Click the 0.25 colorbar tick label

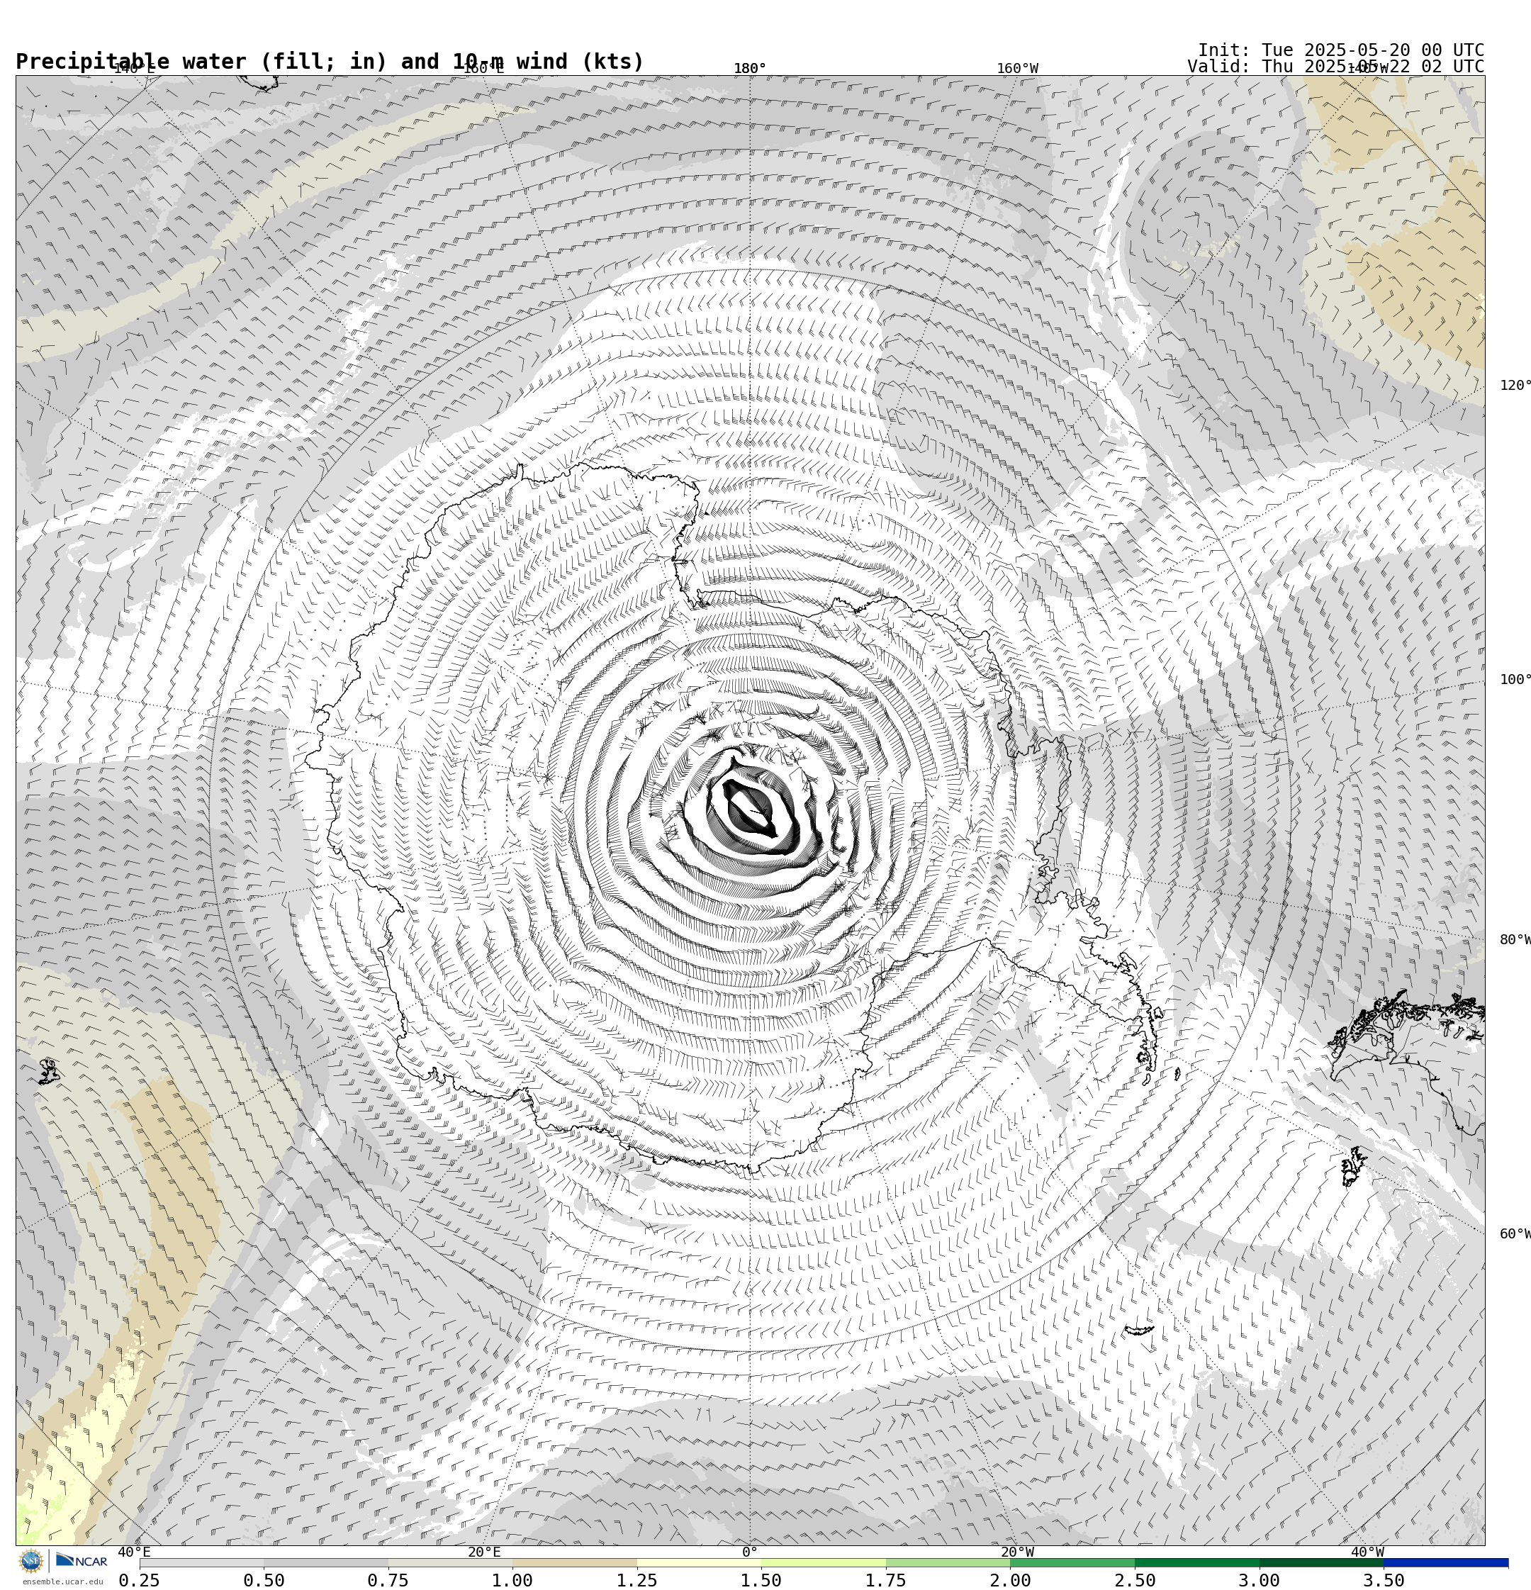click(x=140, y=1580)
